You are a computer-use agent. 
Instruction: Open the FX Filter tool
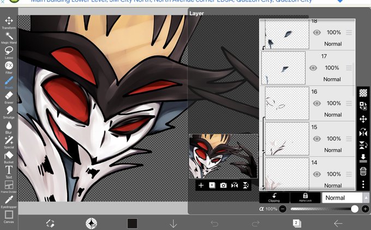pyautogui.click(x=9, y=68)
